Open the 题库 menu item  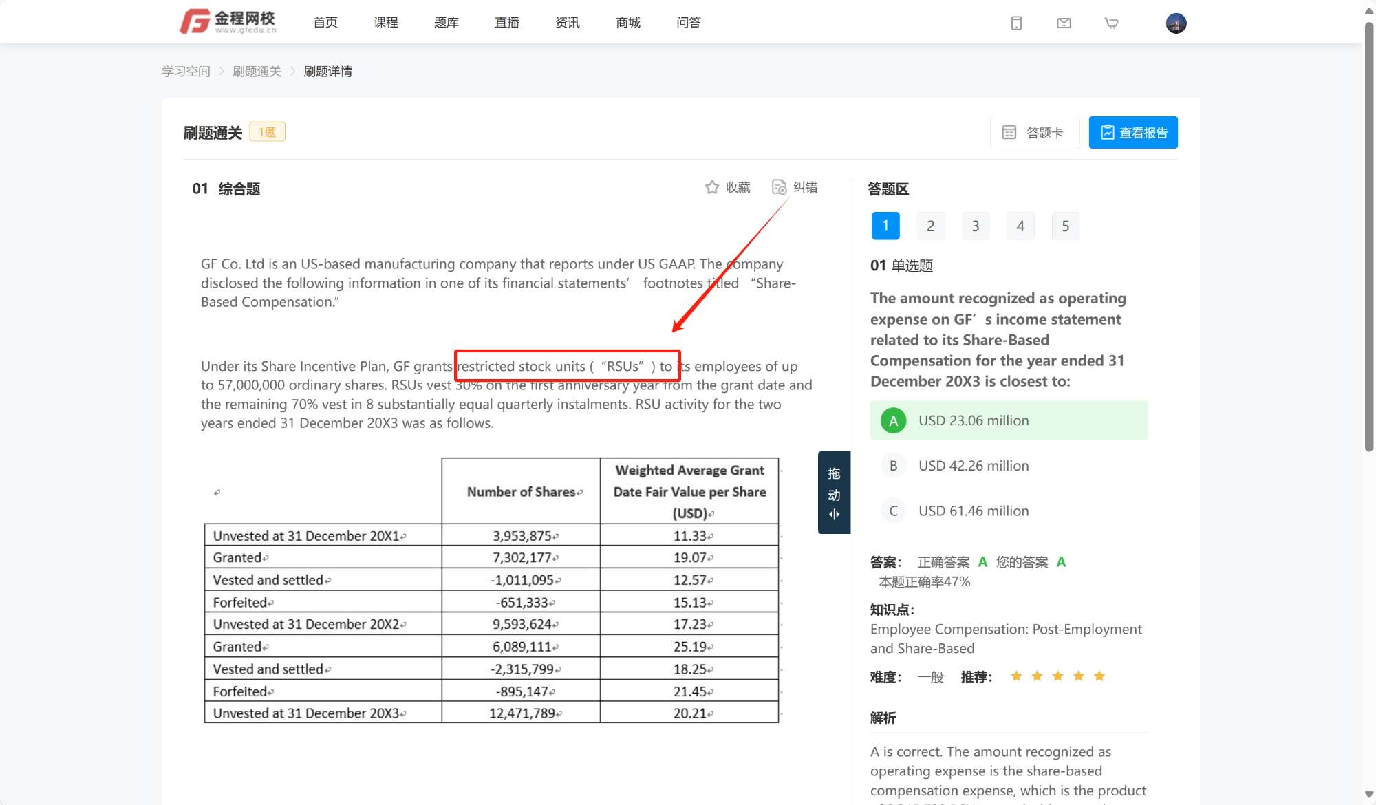coord(447,23)
